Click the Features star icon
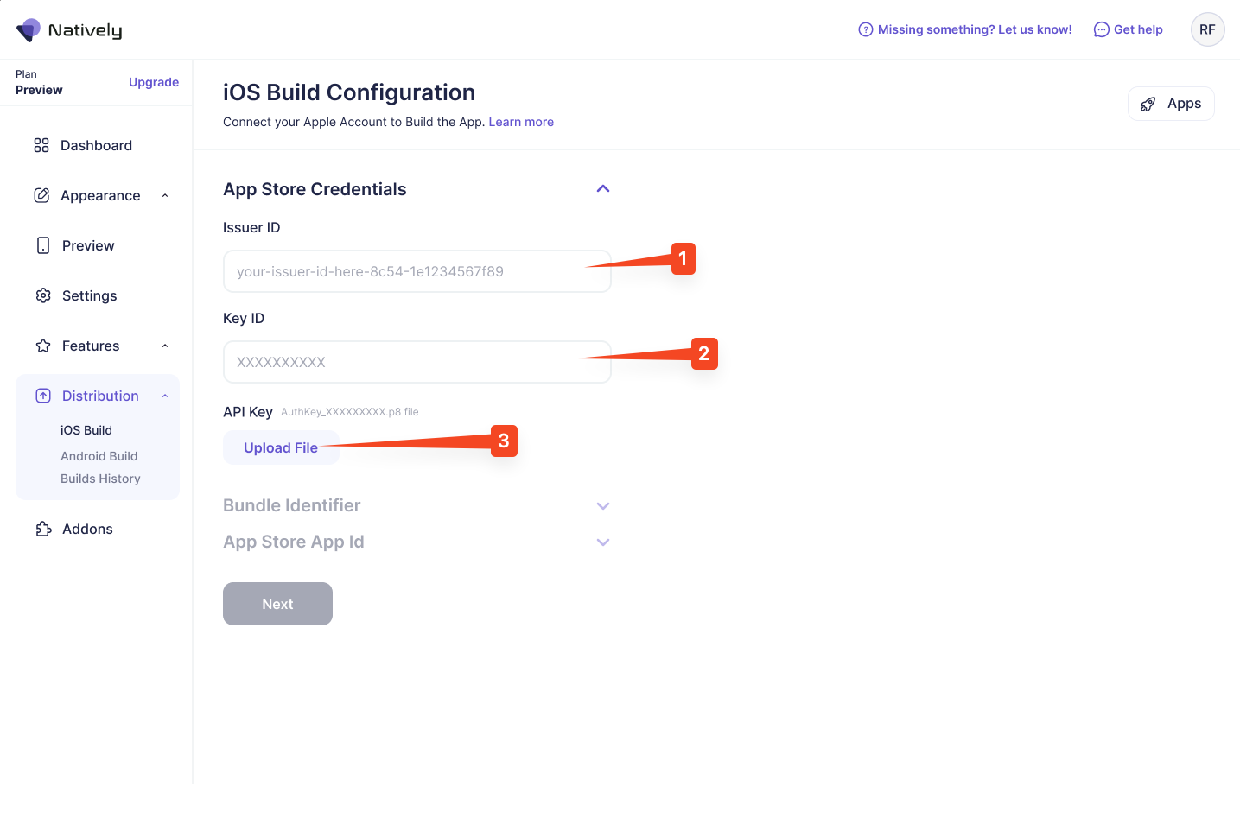The image size is (1240, 831). point(43,346)
